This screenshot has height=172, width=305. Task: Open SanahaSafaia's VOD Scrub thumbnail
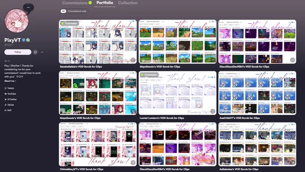(98, 42)
